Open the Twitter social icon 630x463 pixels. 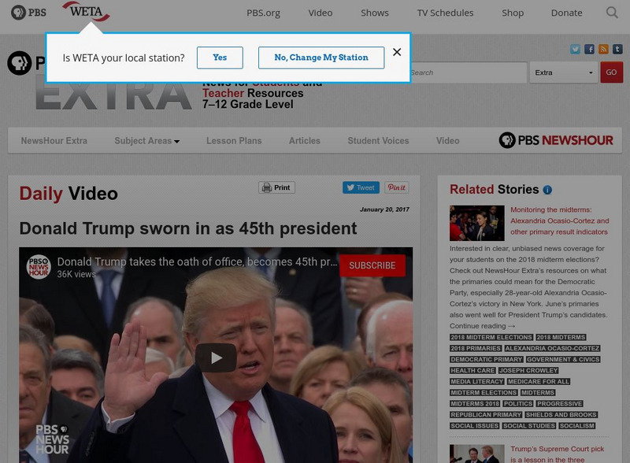point(575,49)
